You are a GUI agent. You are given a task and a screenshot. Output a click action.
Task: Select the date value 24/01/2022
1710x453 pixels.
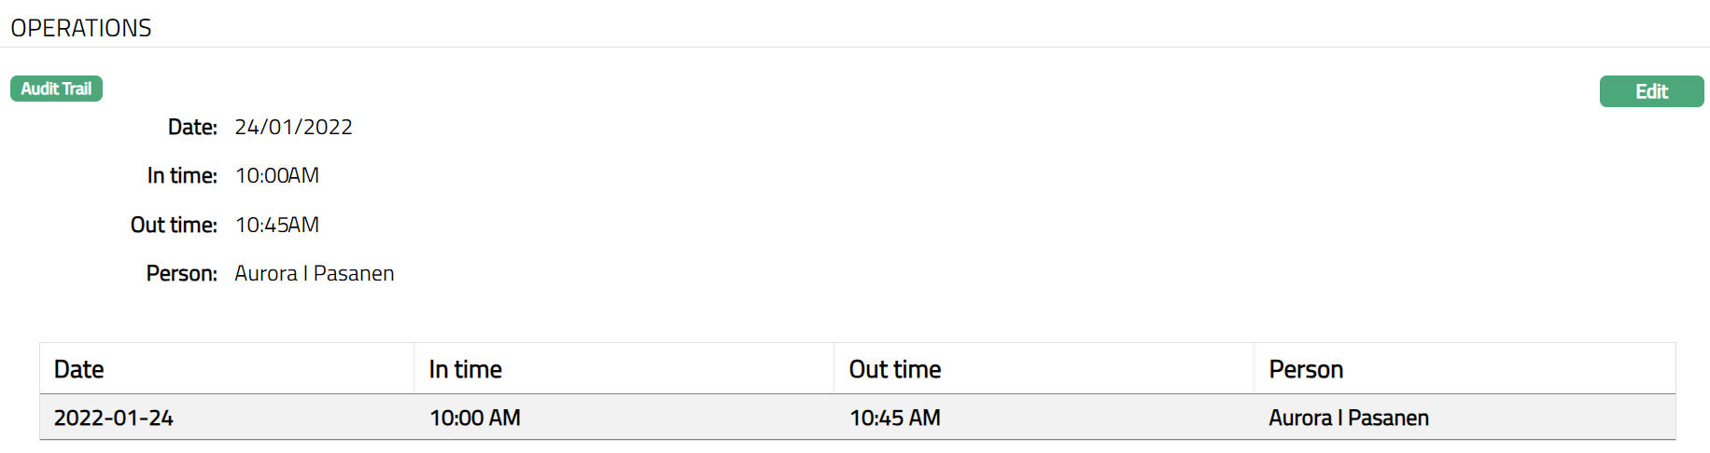(293, 127)
